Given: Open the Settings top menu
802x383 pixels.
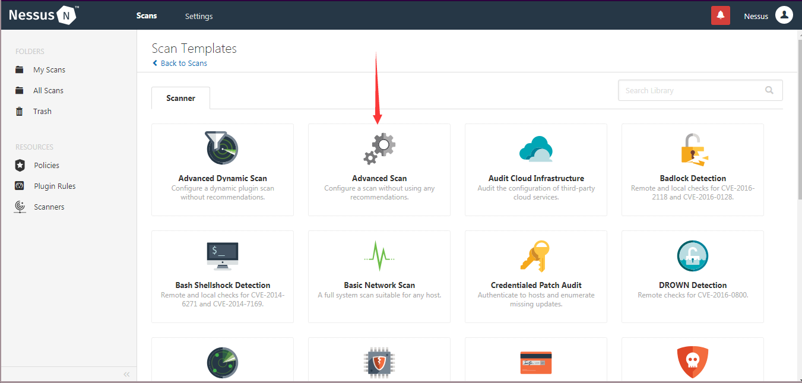Looking at the screenshot, I should tap(199, 16).
